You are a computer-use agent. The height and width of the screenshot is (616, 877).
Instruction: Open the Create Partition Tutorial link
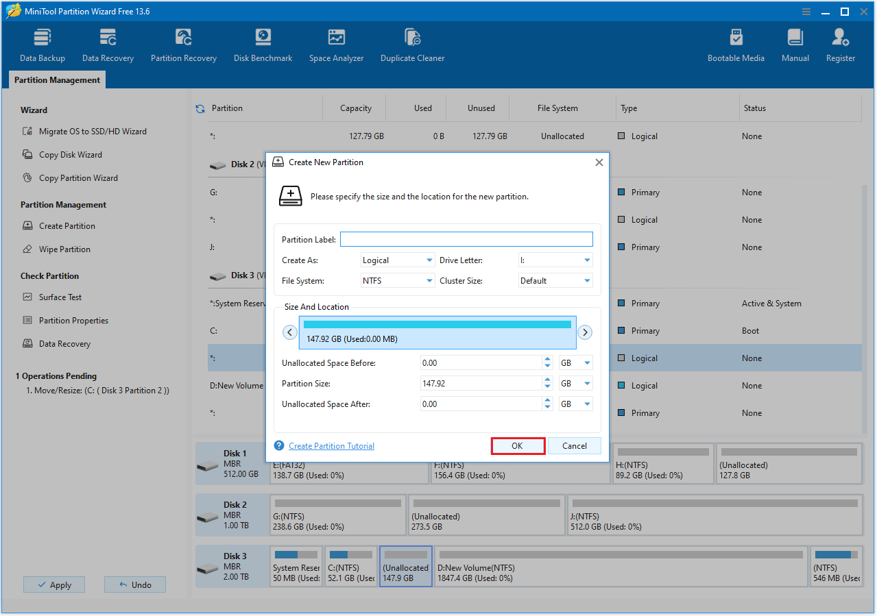(x=331, y=446)
